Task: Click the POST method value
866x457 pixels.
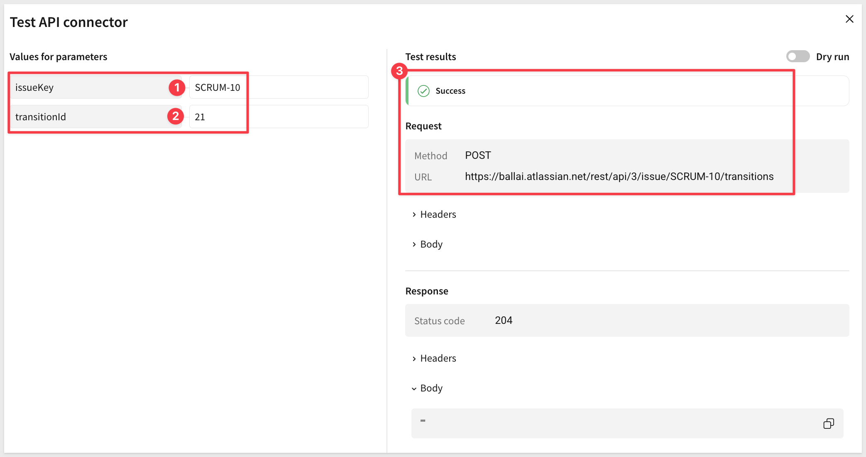Action: 478,156
